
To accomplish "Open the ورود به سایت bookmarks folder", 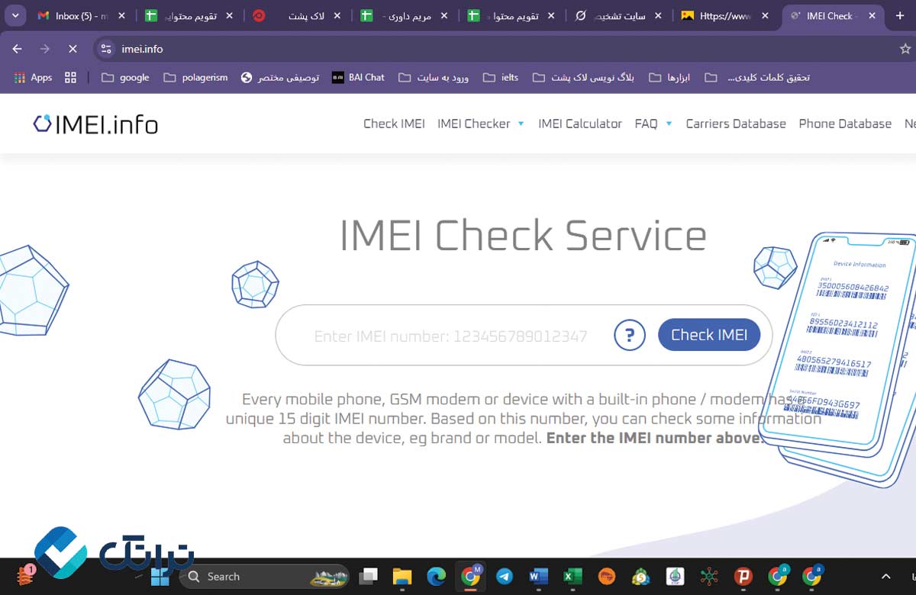I will click(434, 77).
